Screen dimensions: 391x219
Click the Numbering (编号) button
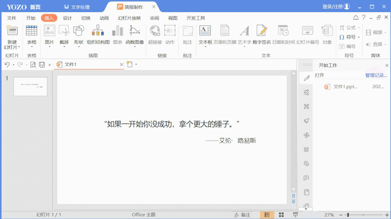347,46
